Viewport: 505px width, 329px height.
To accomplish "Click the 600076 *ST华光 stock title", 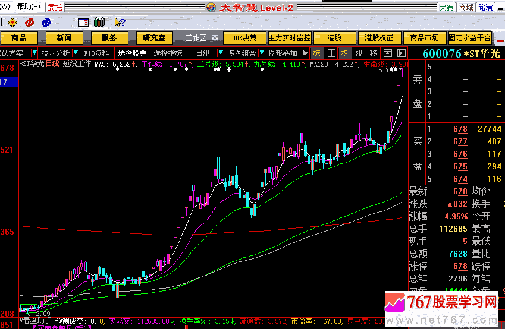I will coord(461,53).
